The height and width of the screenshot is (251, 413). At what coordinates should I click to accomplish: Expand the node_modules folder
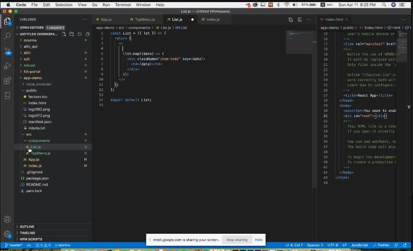pos(38,84)
